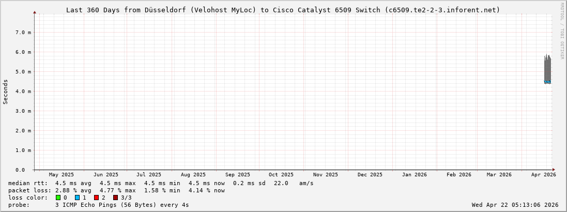Click the green loss color swatch for 0

[x=58, y=198]
